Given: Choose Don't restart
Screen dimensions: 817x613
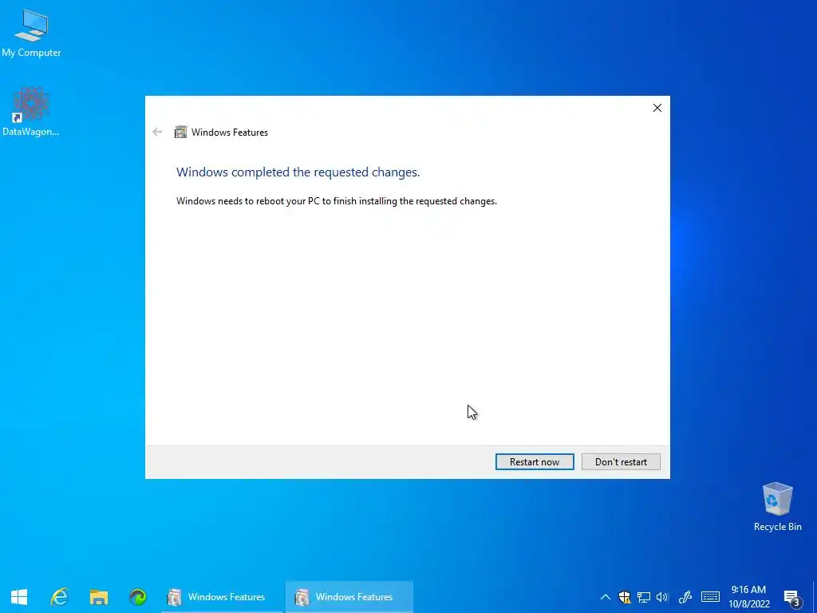Looking at the screenshot, I should (621, 462).
